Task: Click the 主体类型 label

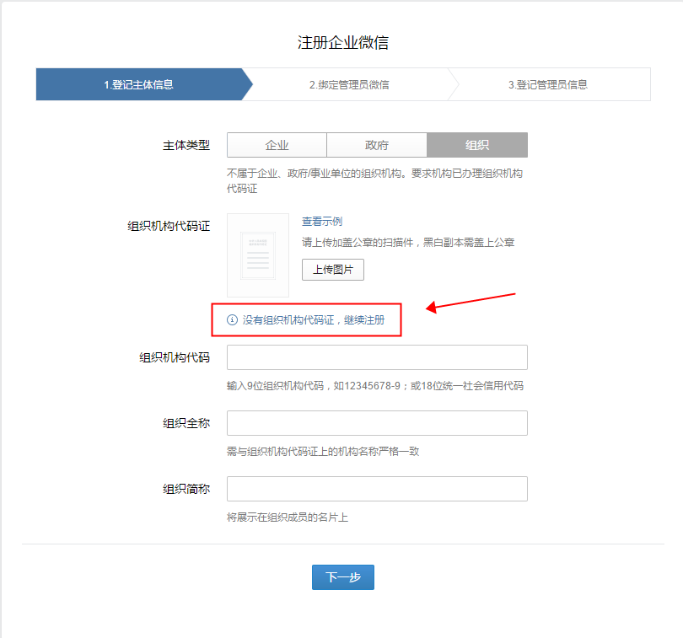Action: [x=186, y=145]
